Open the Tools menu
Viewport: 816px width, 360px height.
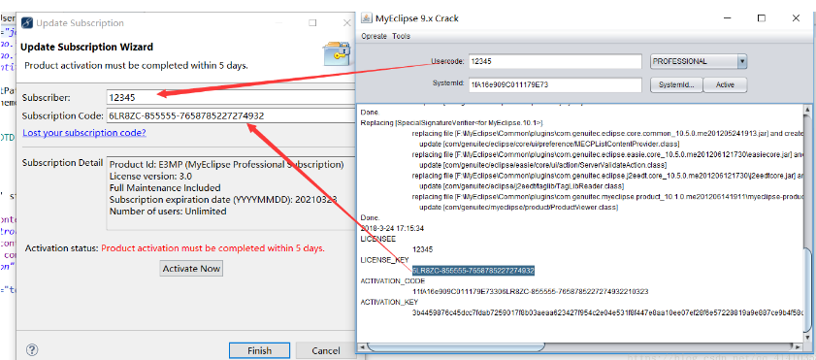[x=402, y=36]
